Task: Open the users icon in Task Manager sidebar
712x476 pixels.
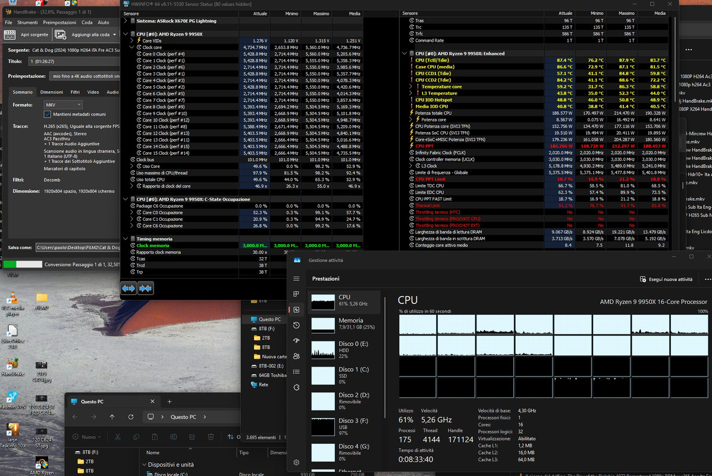Action: [296, 356]
